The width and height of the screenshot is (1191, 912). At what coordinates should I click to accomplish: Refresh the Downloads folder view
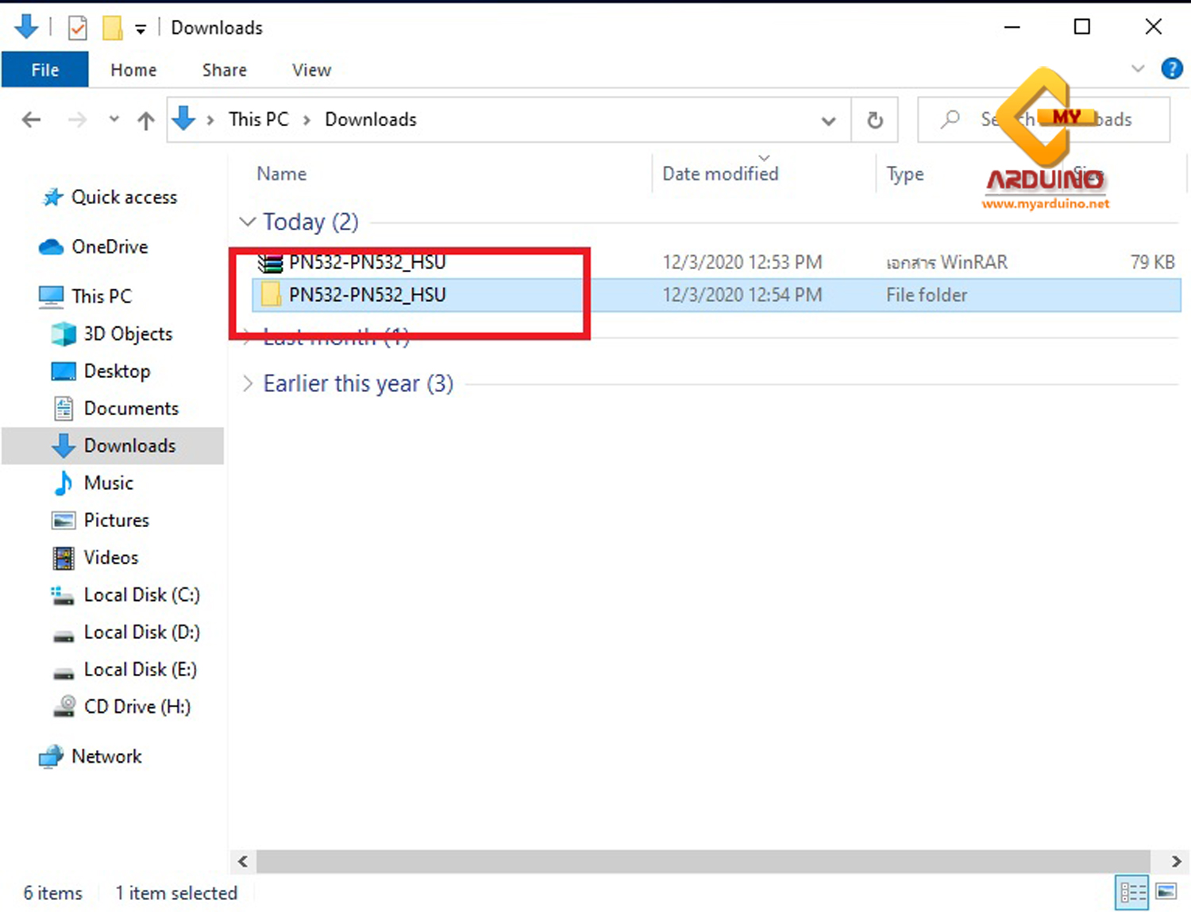click(874, 120)
